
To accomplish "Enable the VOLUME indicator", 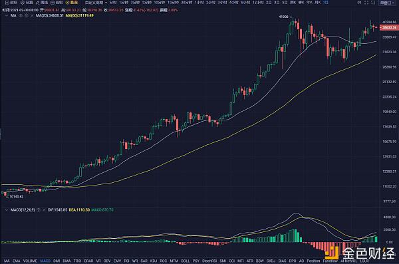I will pyautogui.click(x=30, y=261).
